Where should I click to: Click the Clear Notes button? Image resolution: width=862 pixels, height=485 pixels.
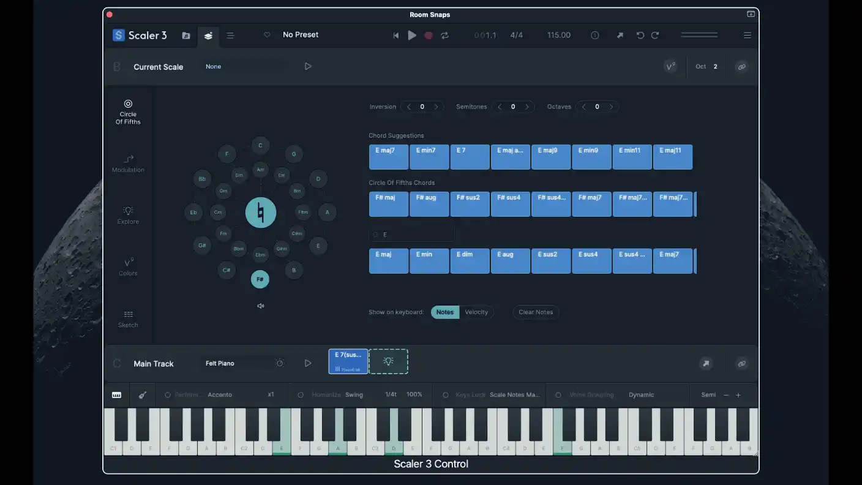point(536,312)
